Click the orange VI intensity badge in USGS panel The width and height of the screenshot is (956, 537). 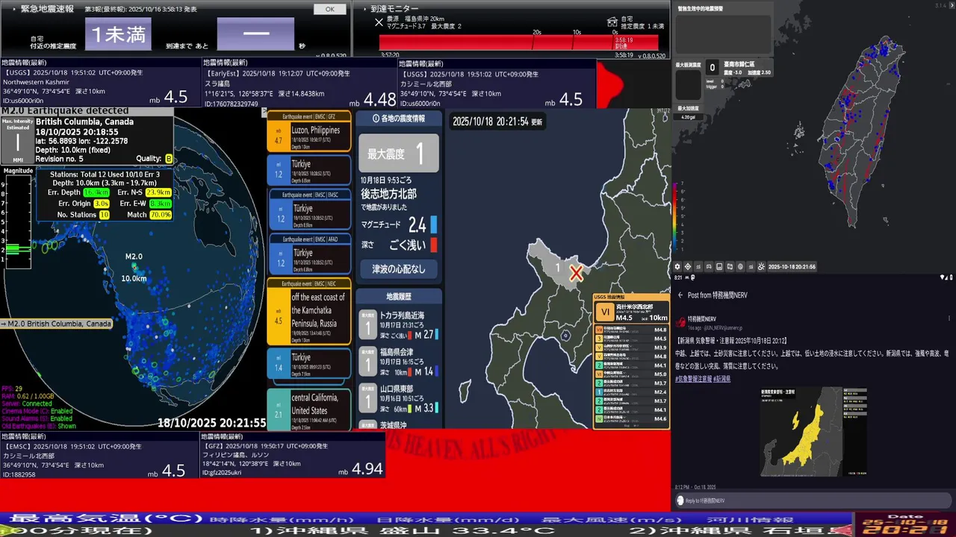pyautogui.click(x=606, y=313)
